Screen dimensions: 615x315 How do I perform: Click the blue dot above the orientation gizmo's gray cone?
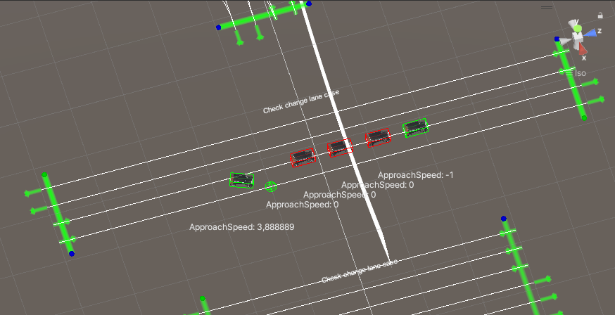click(x=557, y=39)
